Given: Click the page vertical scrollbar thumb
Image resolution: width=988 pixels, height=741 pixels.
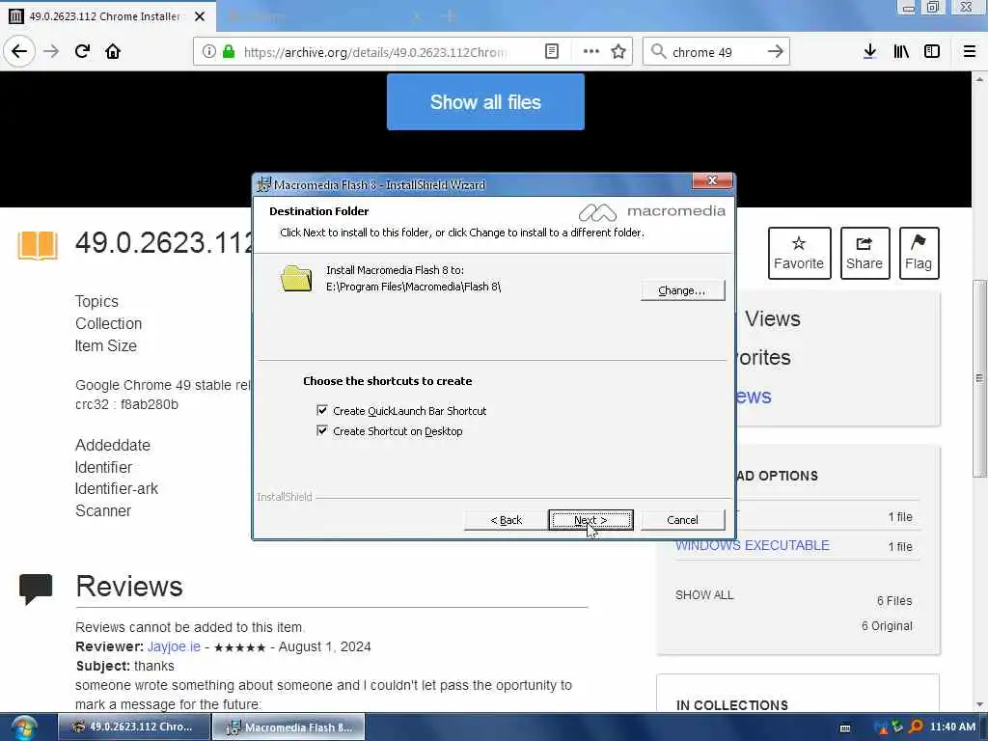Looking at the screenshot, I should (x=980, y=378).
